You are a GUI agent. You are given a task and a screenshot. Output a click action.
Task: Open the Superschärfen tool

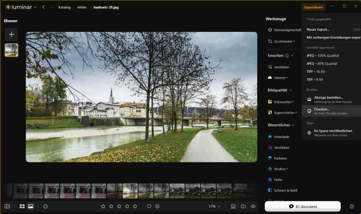pos(282,113)
